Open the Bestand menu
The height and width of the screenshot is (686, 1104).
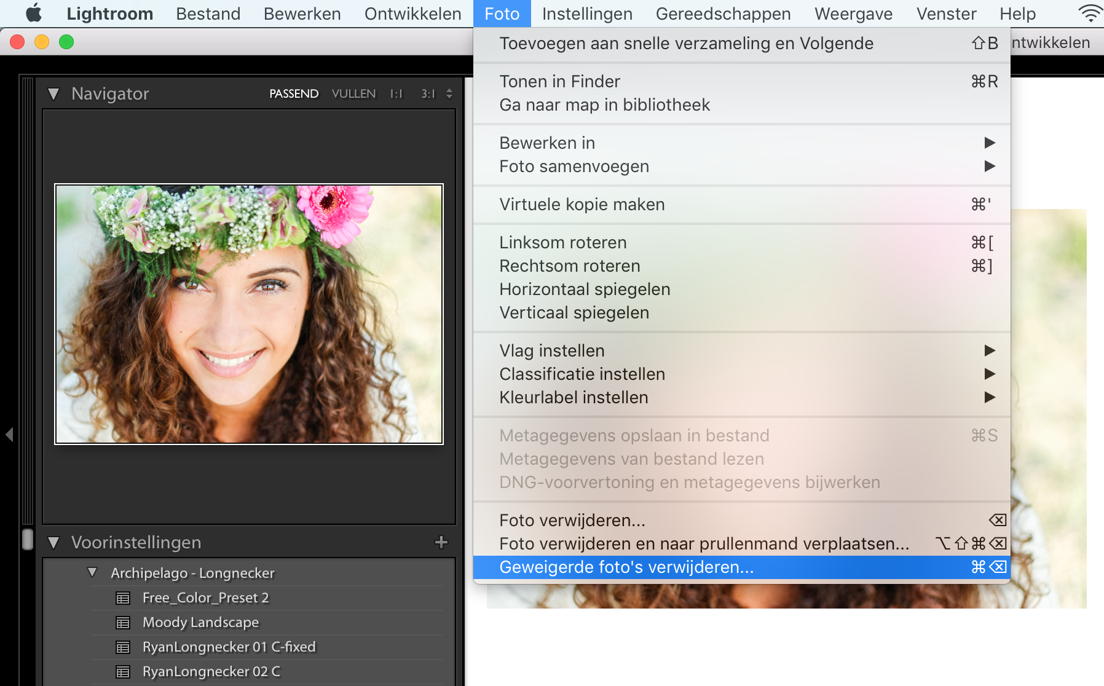click(208, 14)
